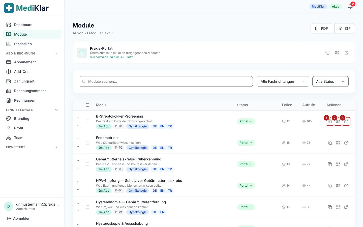The height and width of the screenshot is (227, 363).
Task: Open Portal status dropdown for Gebärmutterhalskrebs-Früherkennung
Action: (246, 164)
